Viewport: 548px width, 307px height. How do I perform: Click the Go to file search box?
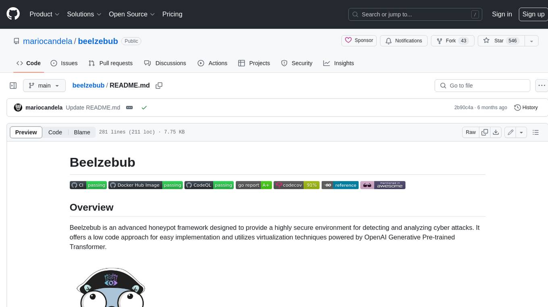pos(482,86)
